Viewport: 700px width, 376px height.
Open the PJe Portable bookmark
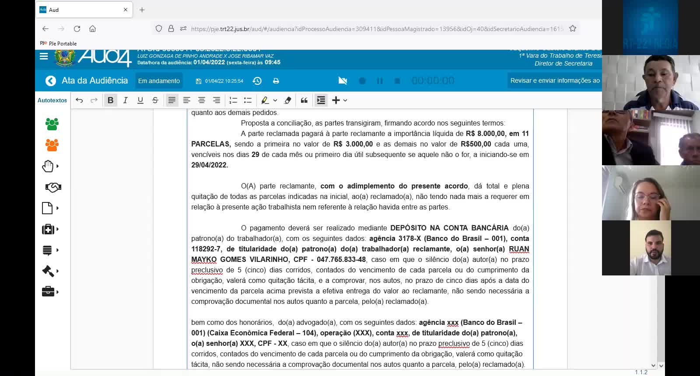(58, 43)
